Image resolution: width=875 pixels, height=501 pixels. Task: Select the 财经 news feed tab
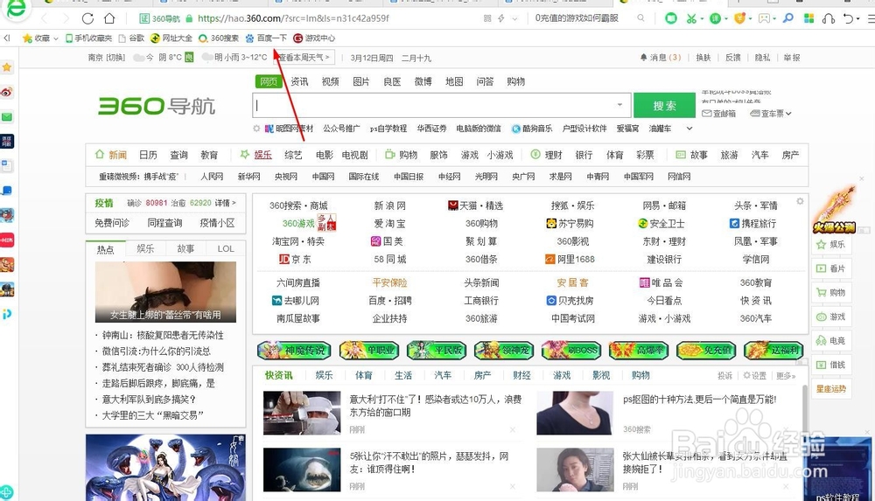tap(521, 375)
